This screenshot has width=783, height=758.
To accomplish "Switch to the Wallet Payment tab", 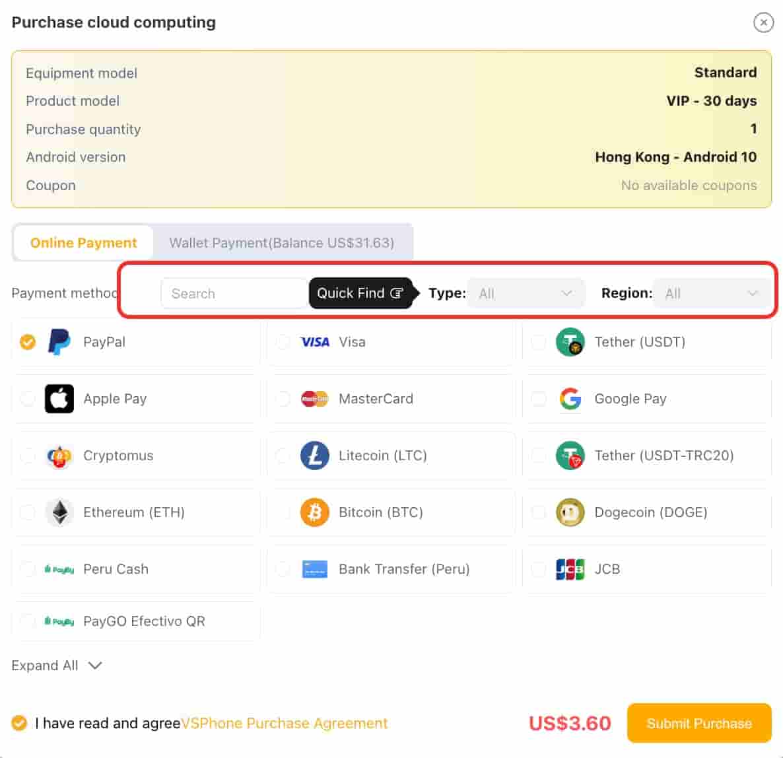I will pos(283,243).
